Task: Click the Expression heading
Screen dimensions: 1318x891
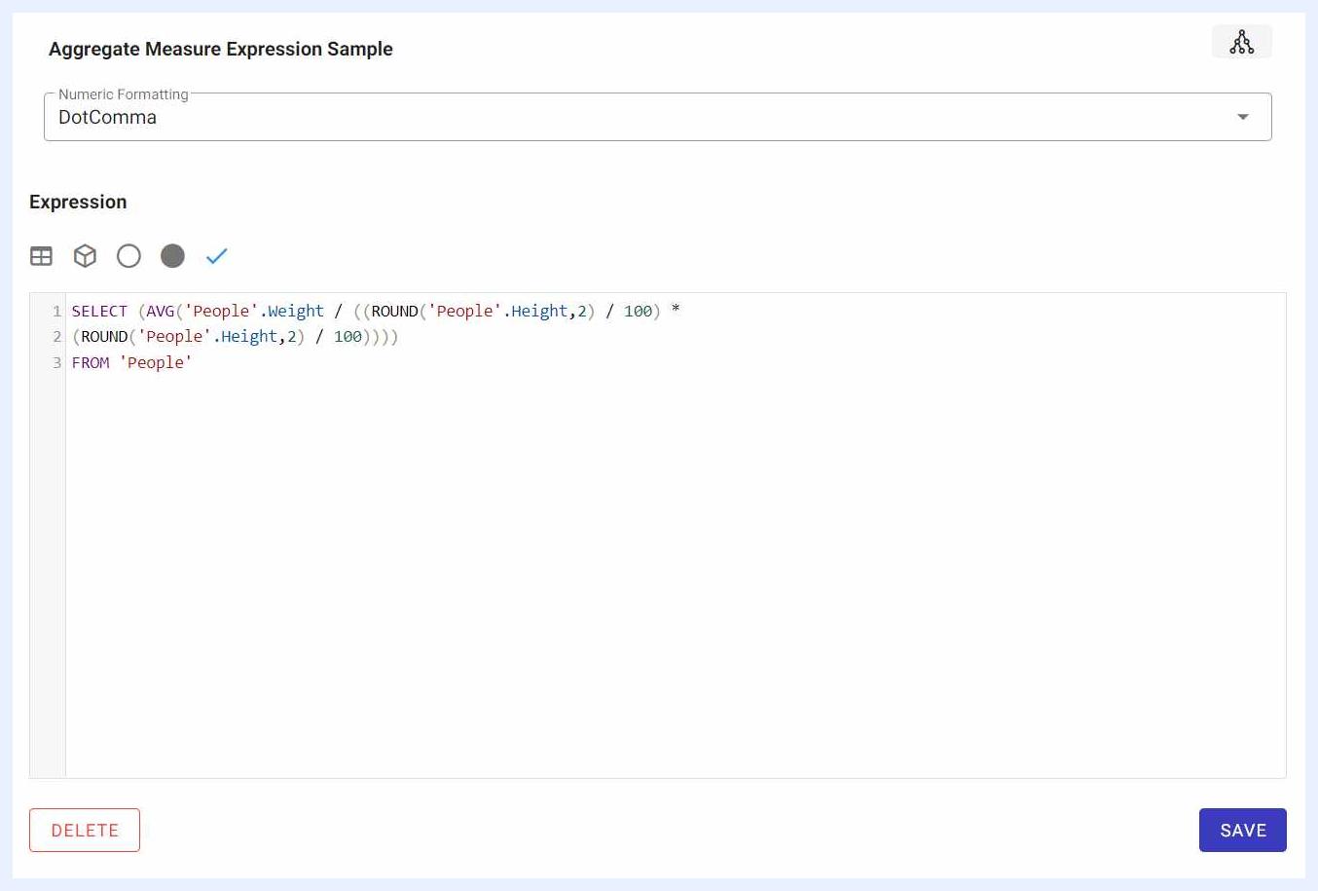Action: click(x=78, y=202)
